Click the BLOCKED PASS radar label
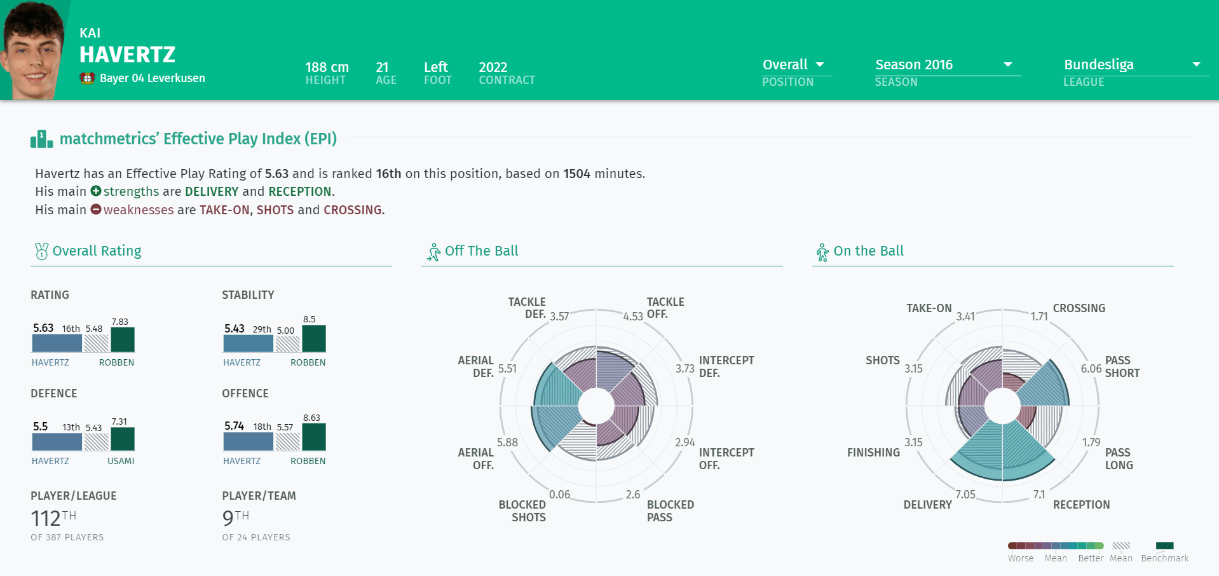This screenshot has width=1219, height=576. point(671,511)
